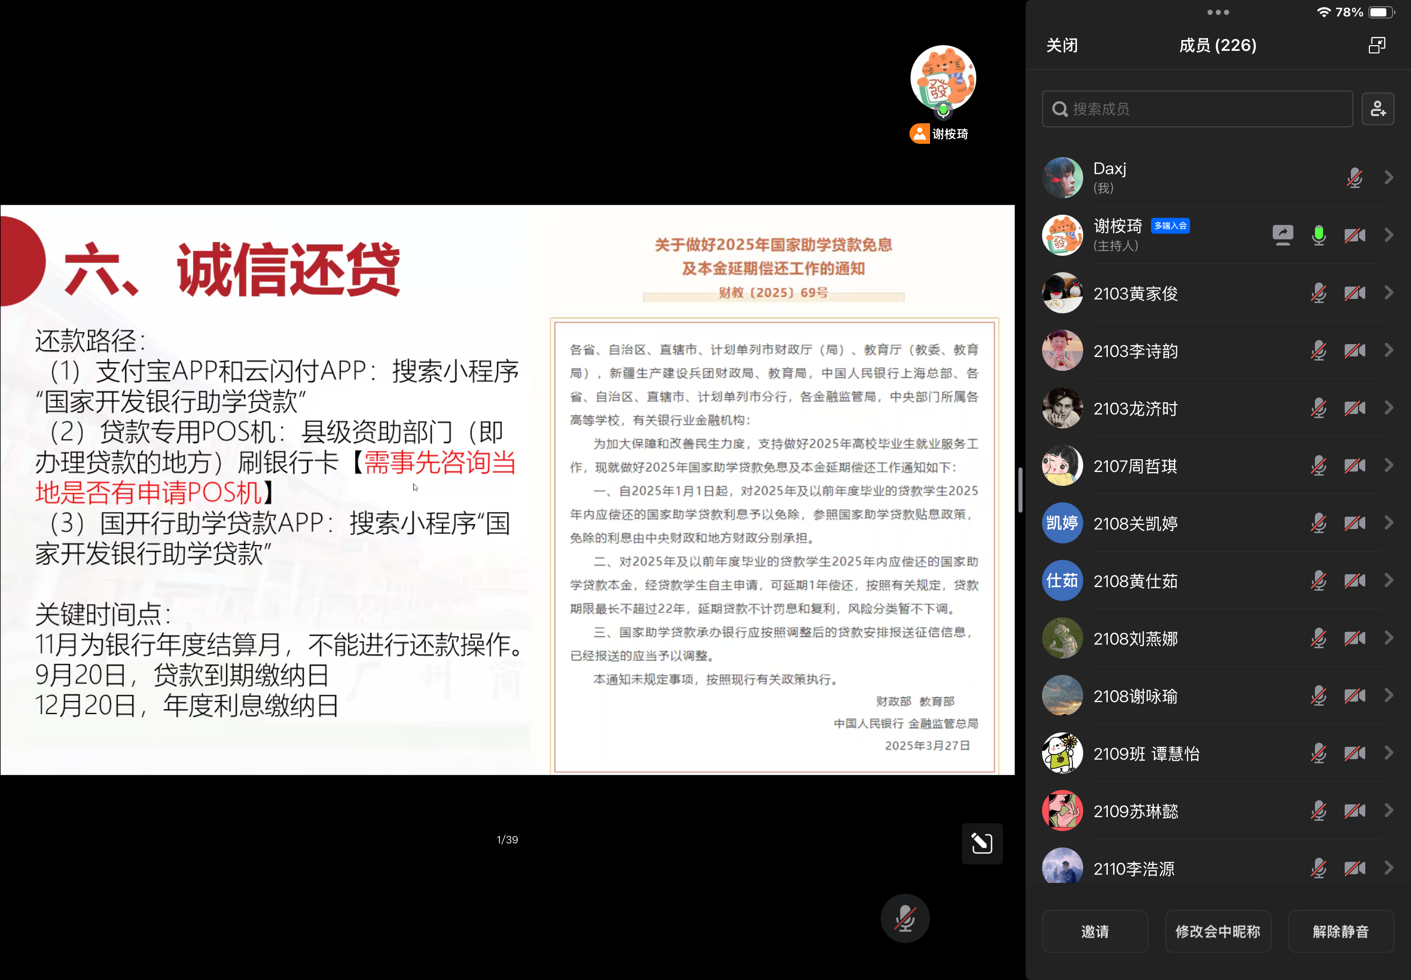This screenshot has width=1411, height=980.
Task: Expand details for member 2107周哲琪
Action: coord(1389,465)
